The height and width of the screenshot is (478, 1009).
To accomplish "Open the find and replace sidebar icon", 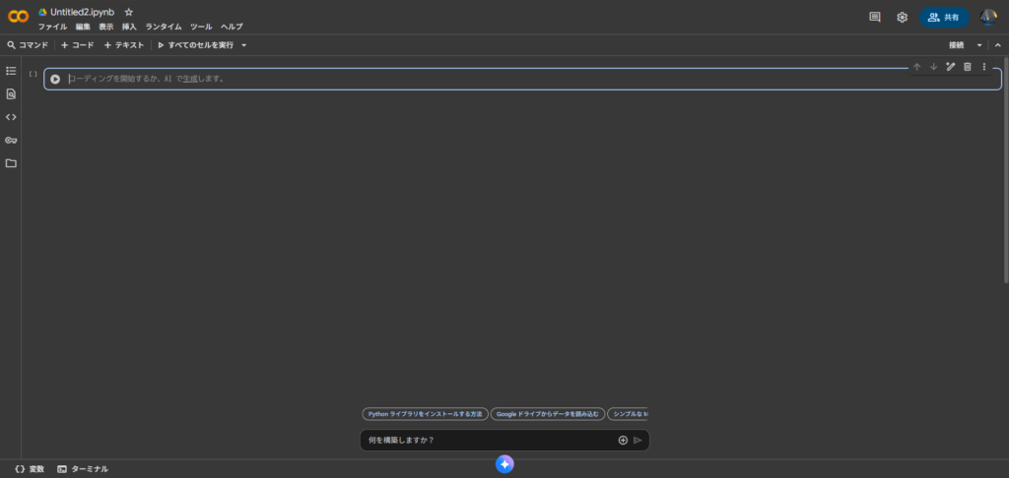I will coord(11,93).
